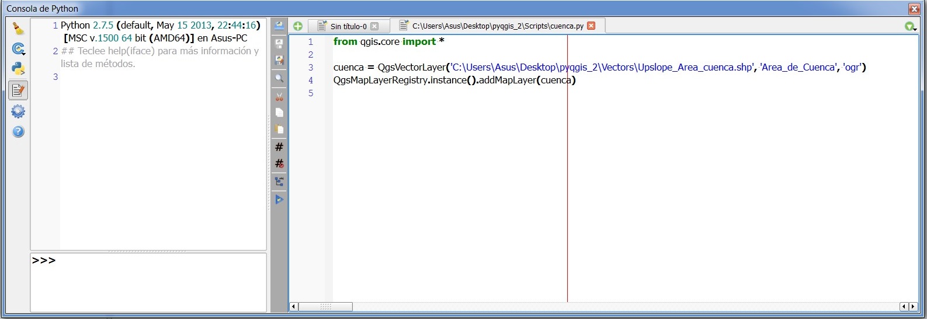
Task: Click 'Python 2.7.5' console output line
Action: [160, 25]
